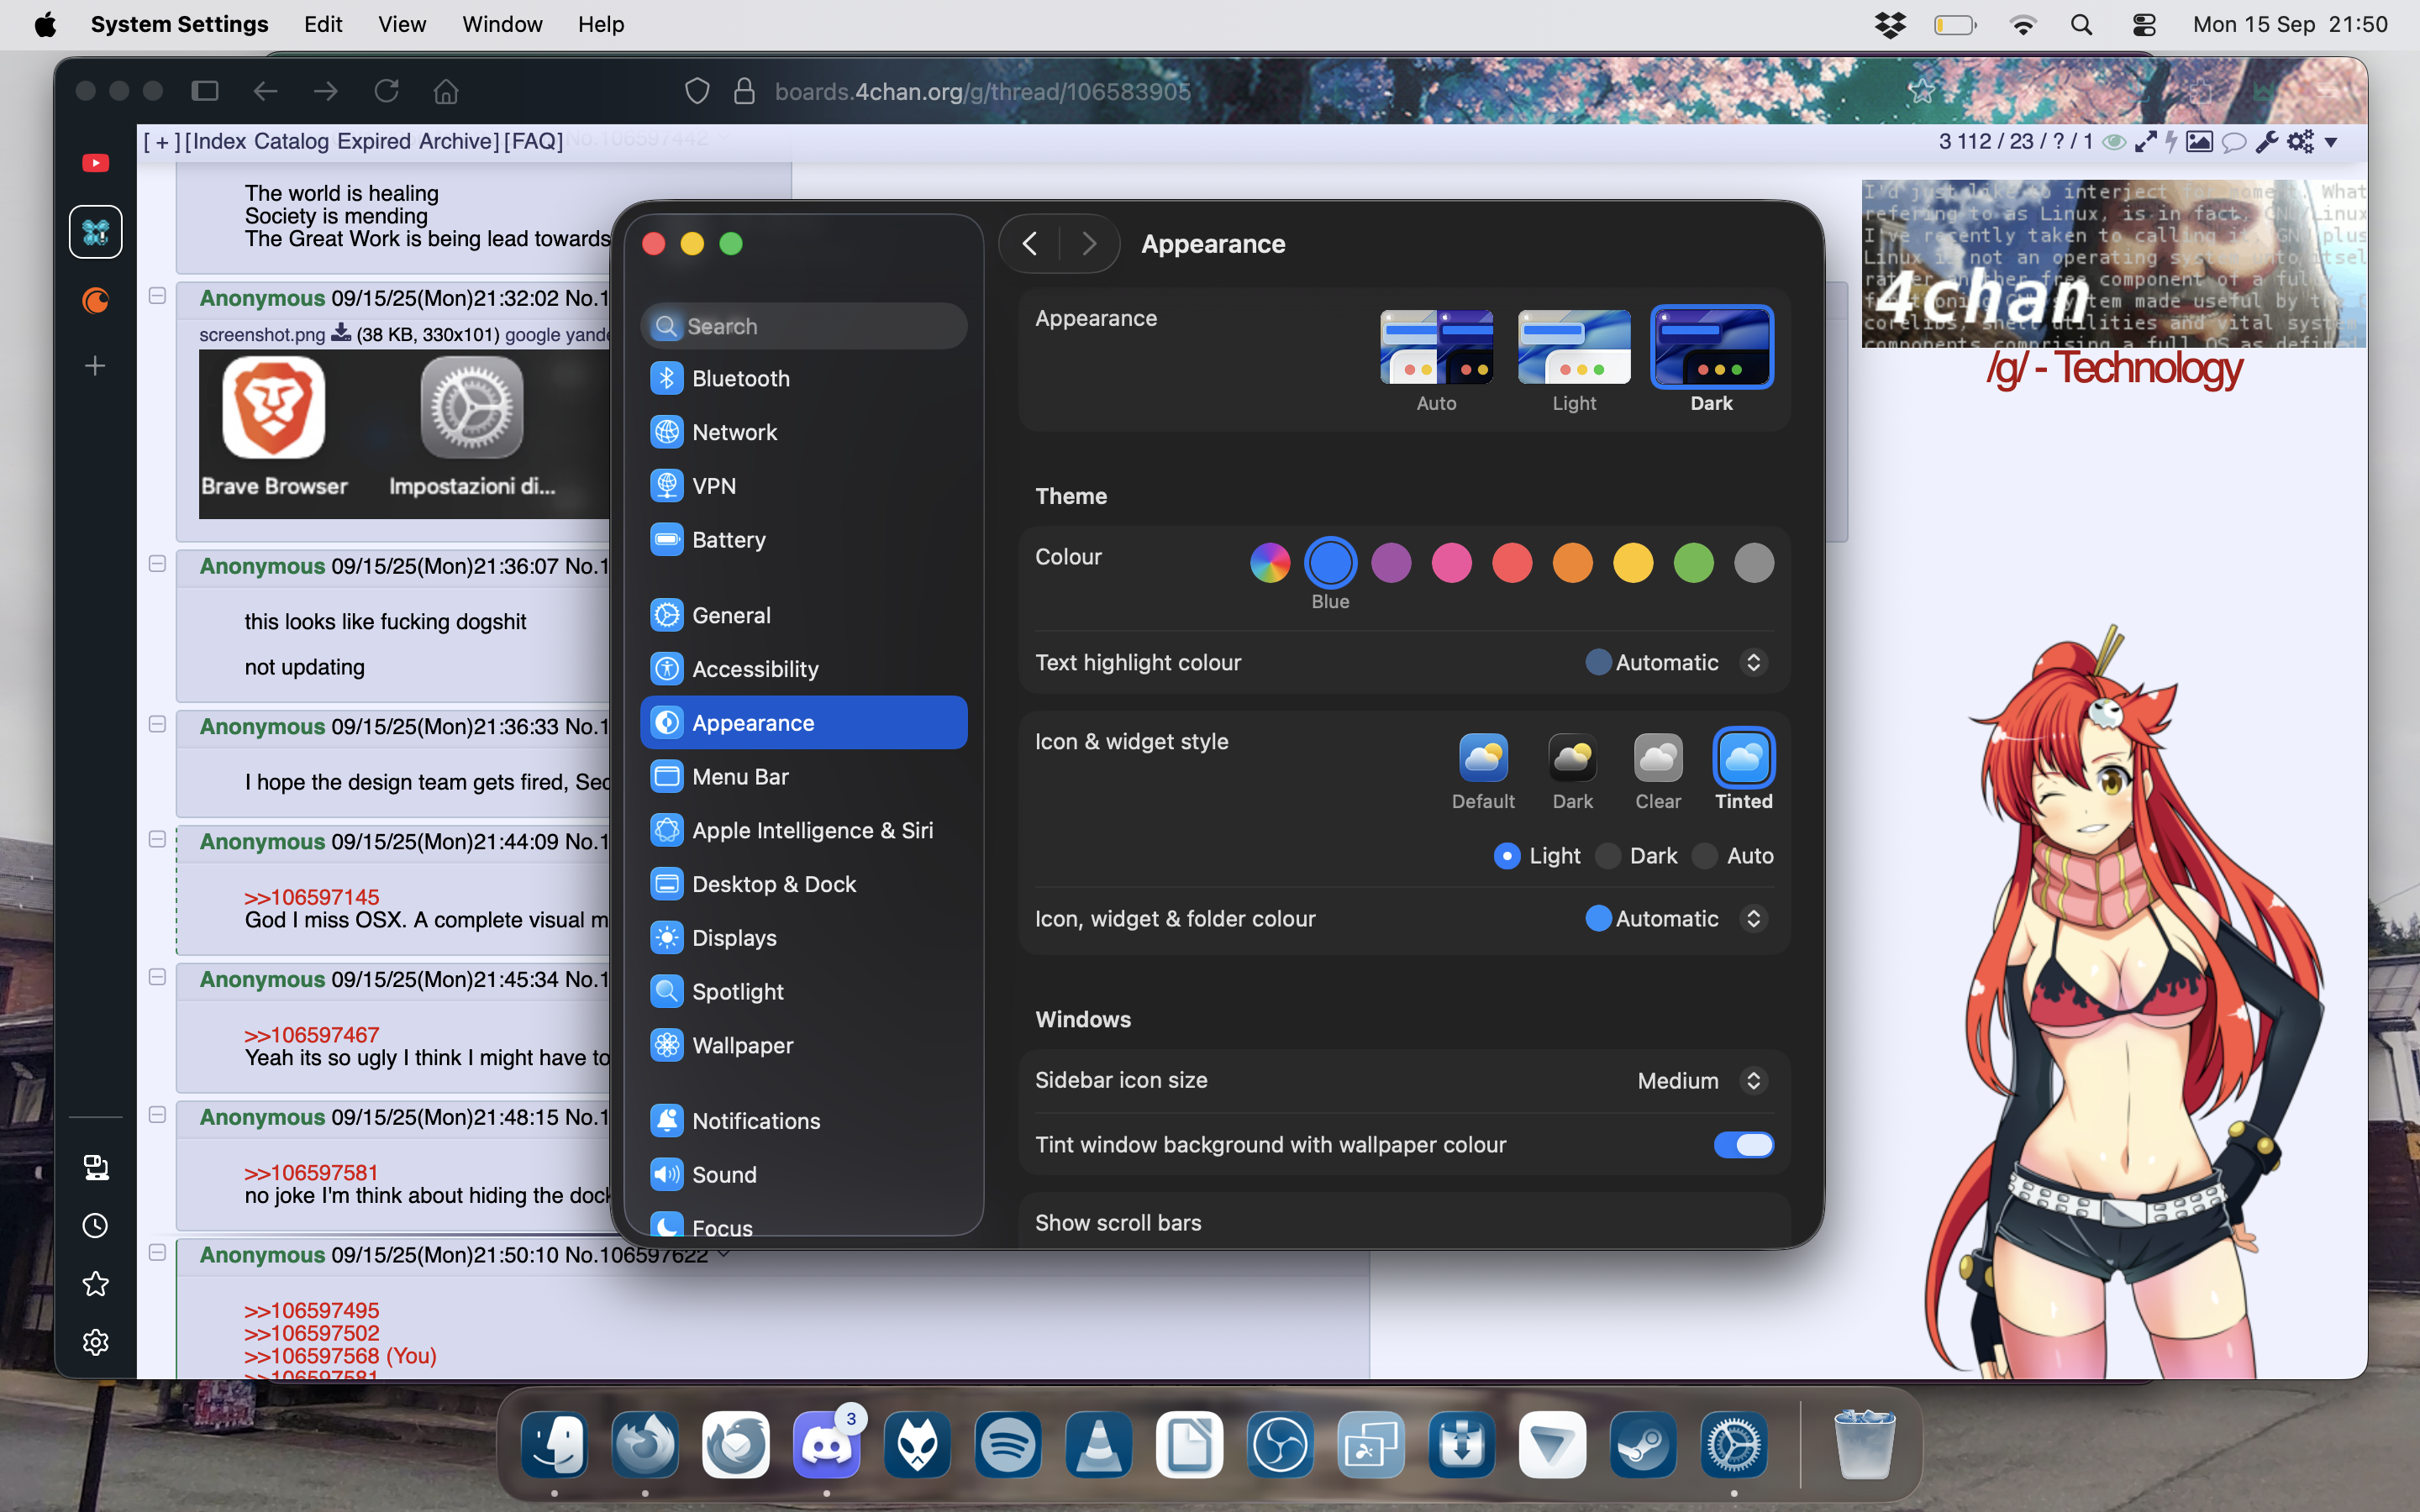
Task: Open Apple Intelligence & Siri settings
Action: (804, 830)
